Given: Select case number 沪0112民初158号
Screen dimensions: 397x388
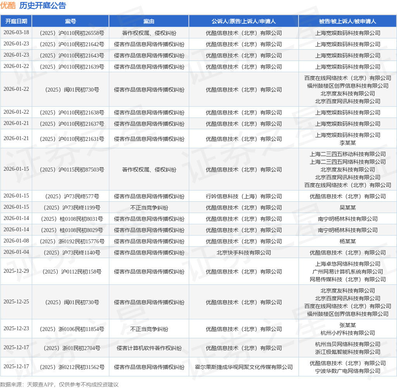Looking at the screenshot, I should point(72,272).
